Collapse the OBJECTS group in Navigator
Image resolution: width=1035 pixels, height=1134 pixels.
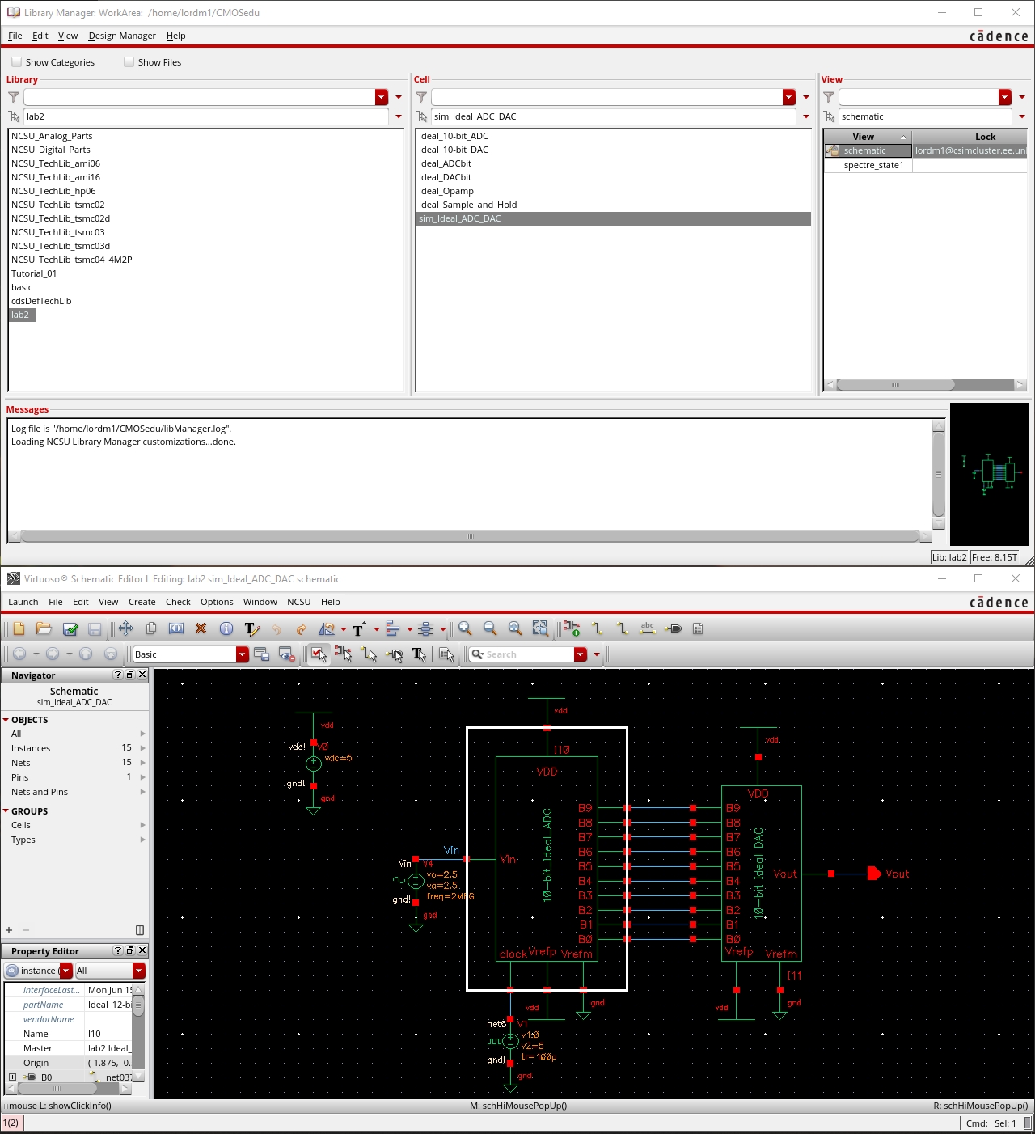(x=6, y=720)
